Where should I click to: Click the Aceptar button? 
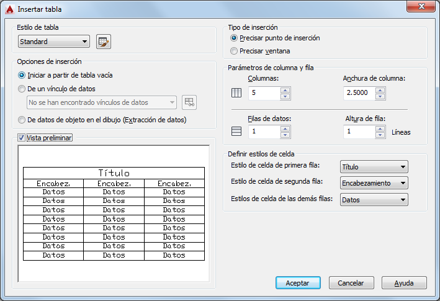click(x=298, y=283)
